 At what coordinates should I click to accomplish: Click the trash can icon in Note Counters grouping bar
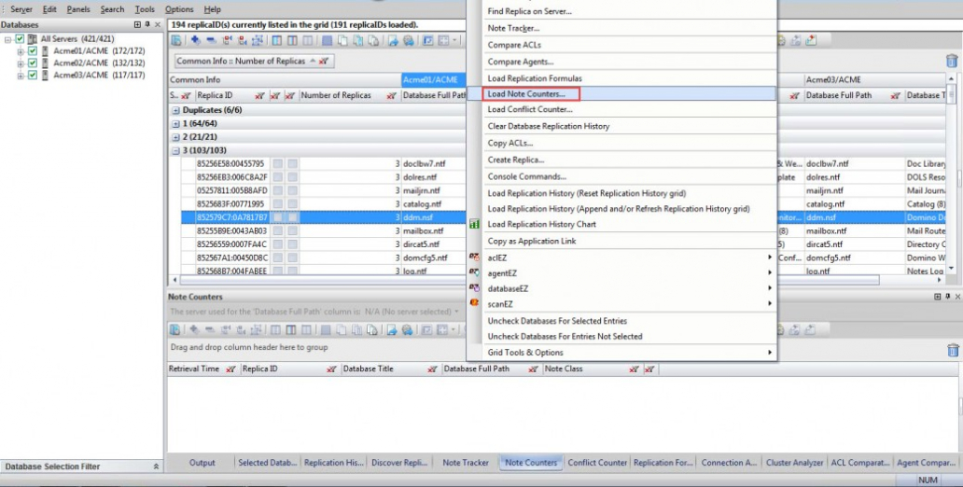coord(953,350)
